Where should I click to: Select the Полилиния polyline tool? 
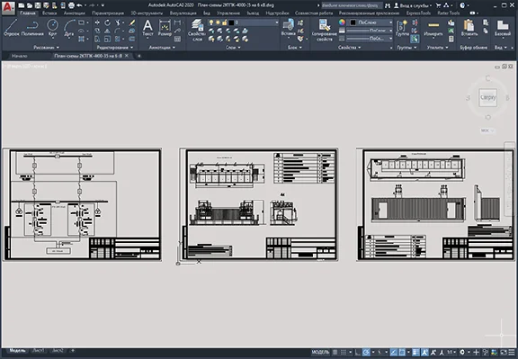[x=32, y=27]
